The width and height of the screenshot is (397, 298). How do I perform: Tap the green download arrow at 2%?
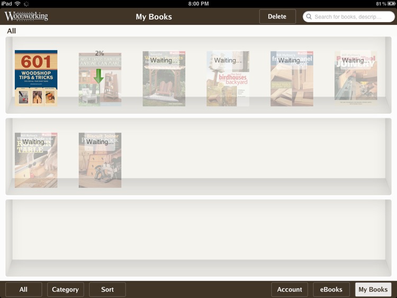coord(98,76)
